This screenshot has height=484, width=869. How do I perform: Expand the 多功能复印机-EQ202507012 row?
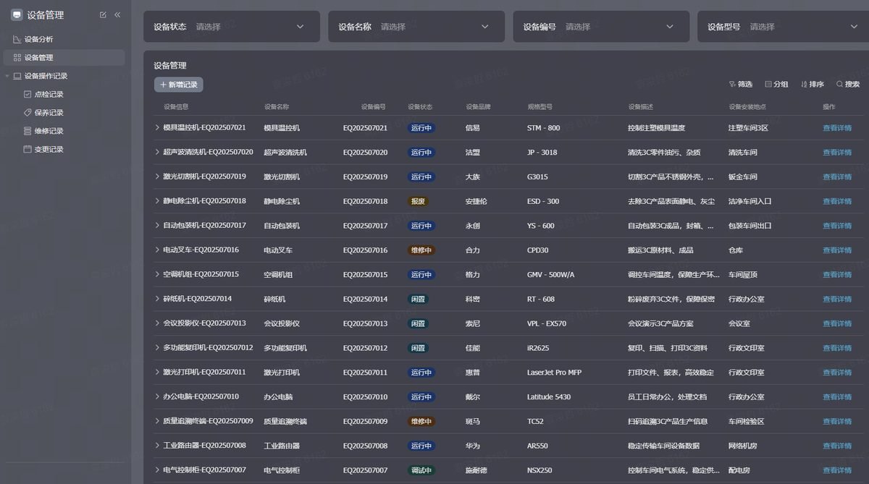[x=157, y=348]
